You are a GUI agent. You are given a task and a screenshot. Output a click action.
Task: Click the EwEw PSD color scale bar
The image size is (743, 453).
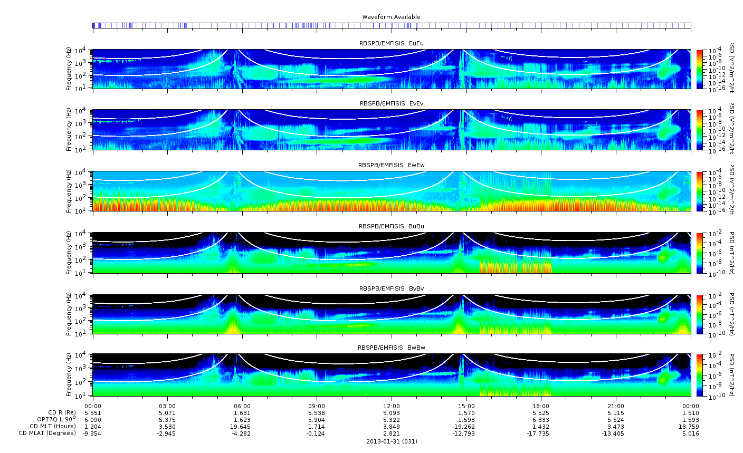click(x=700, y=191)
